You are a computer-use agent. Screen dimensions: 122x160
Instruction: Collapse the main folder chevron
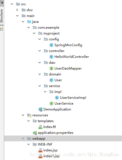pyautogui.click(x=18, y=16)
